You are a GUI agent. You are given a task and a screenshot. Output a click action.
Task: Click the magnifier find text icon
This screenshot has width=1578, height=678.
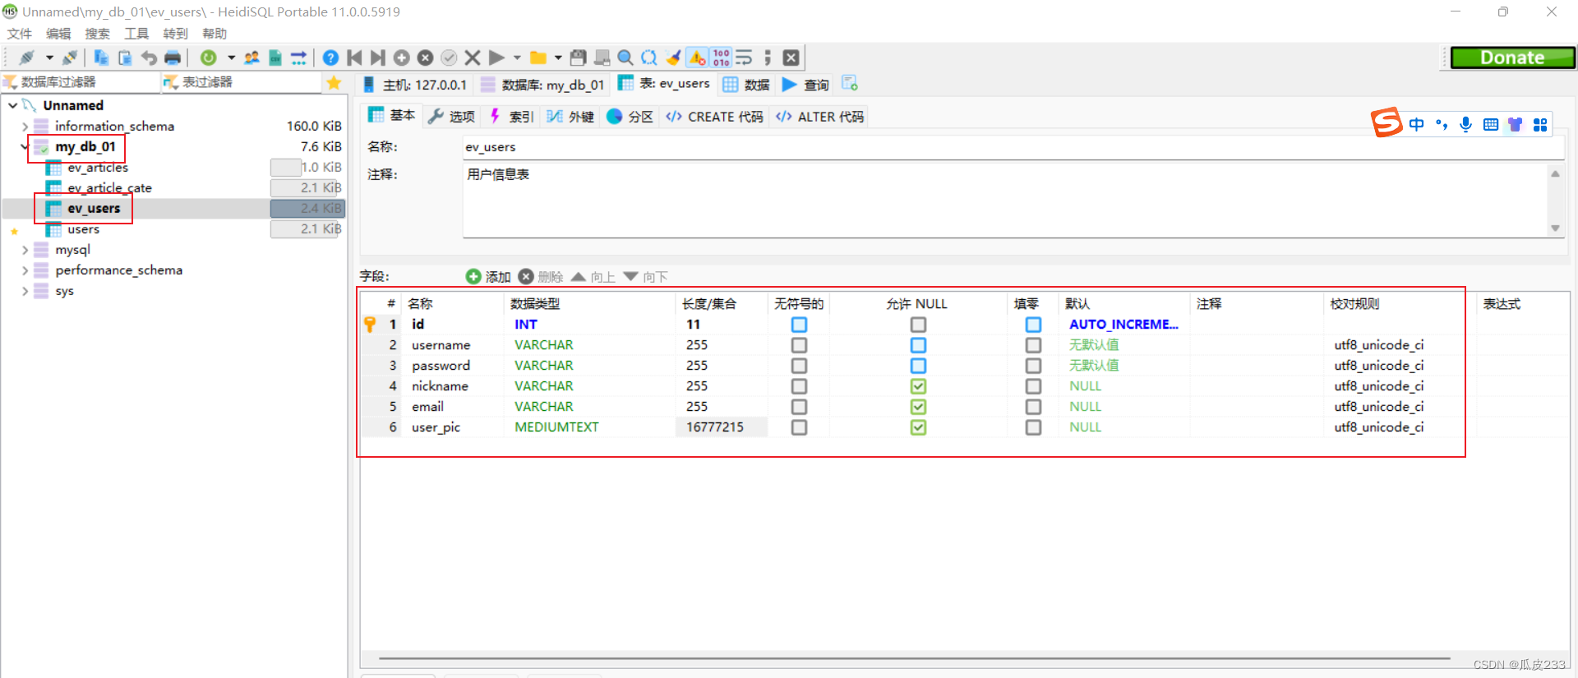coord(625,58)
